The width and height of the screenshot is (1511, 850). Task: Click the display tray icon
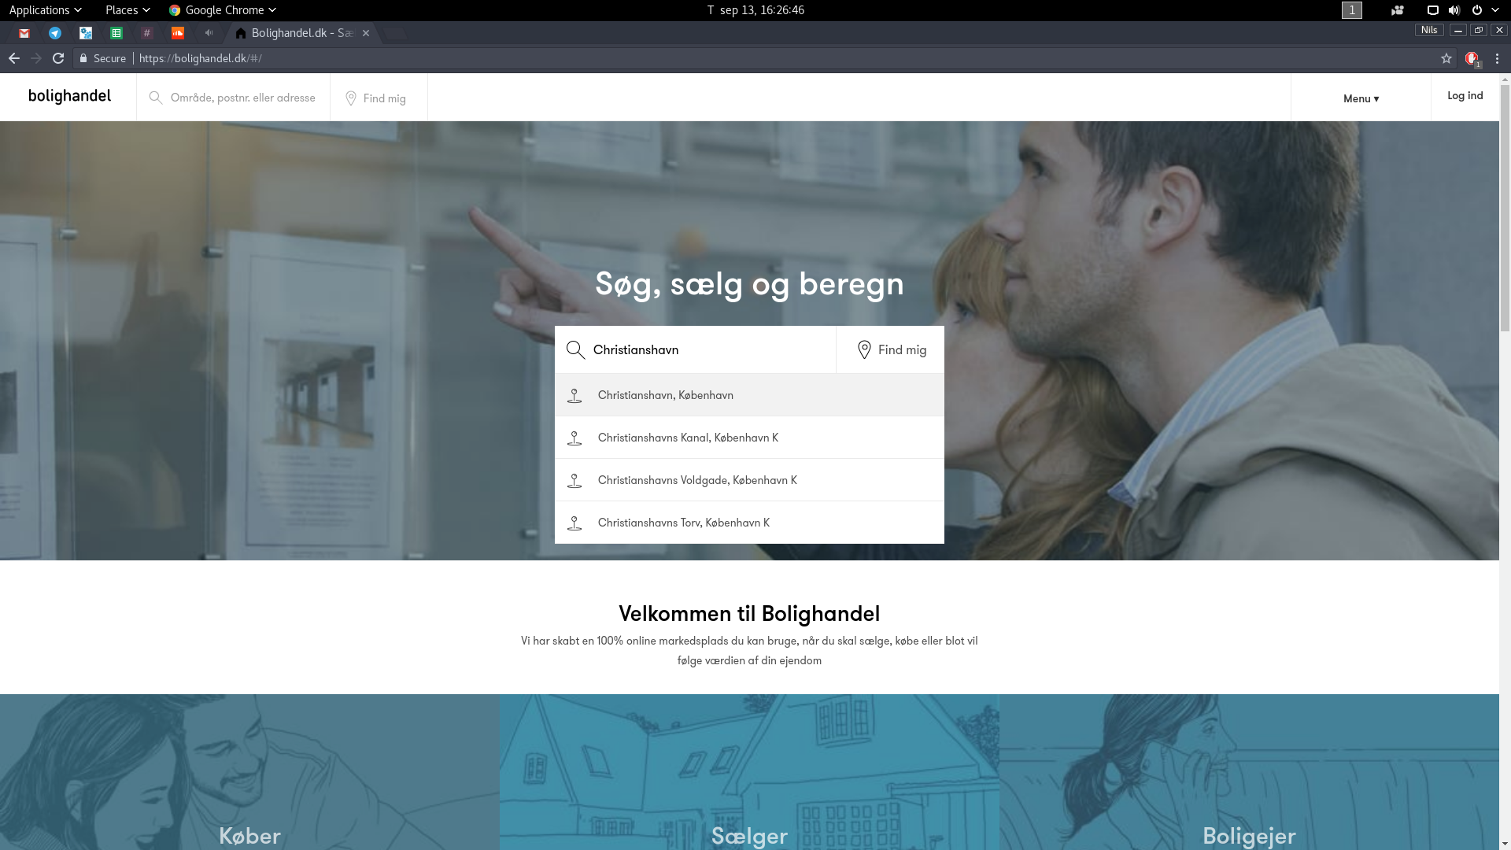(1433, 10)
